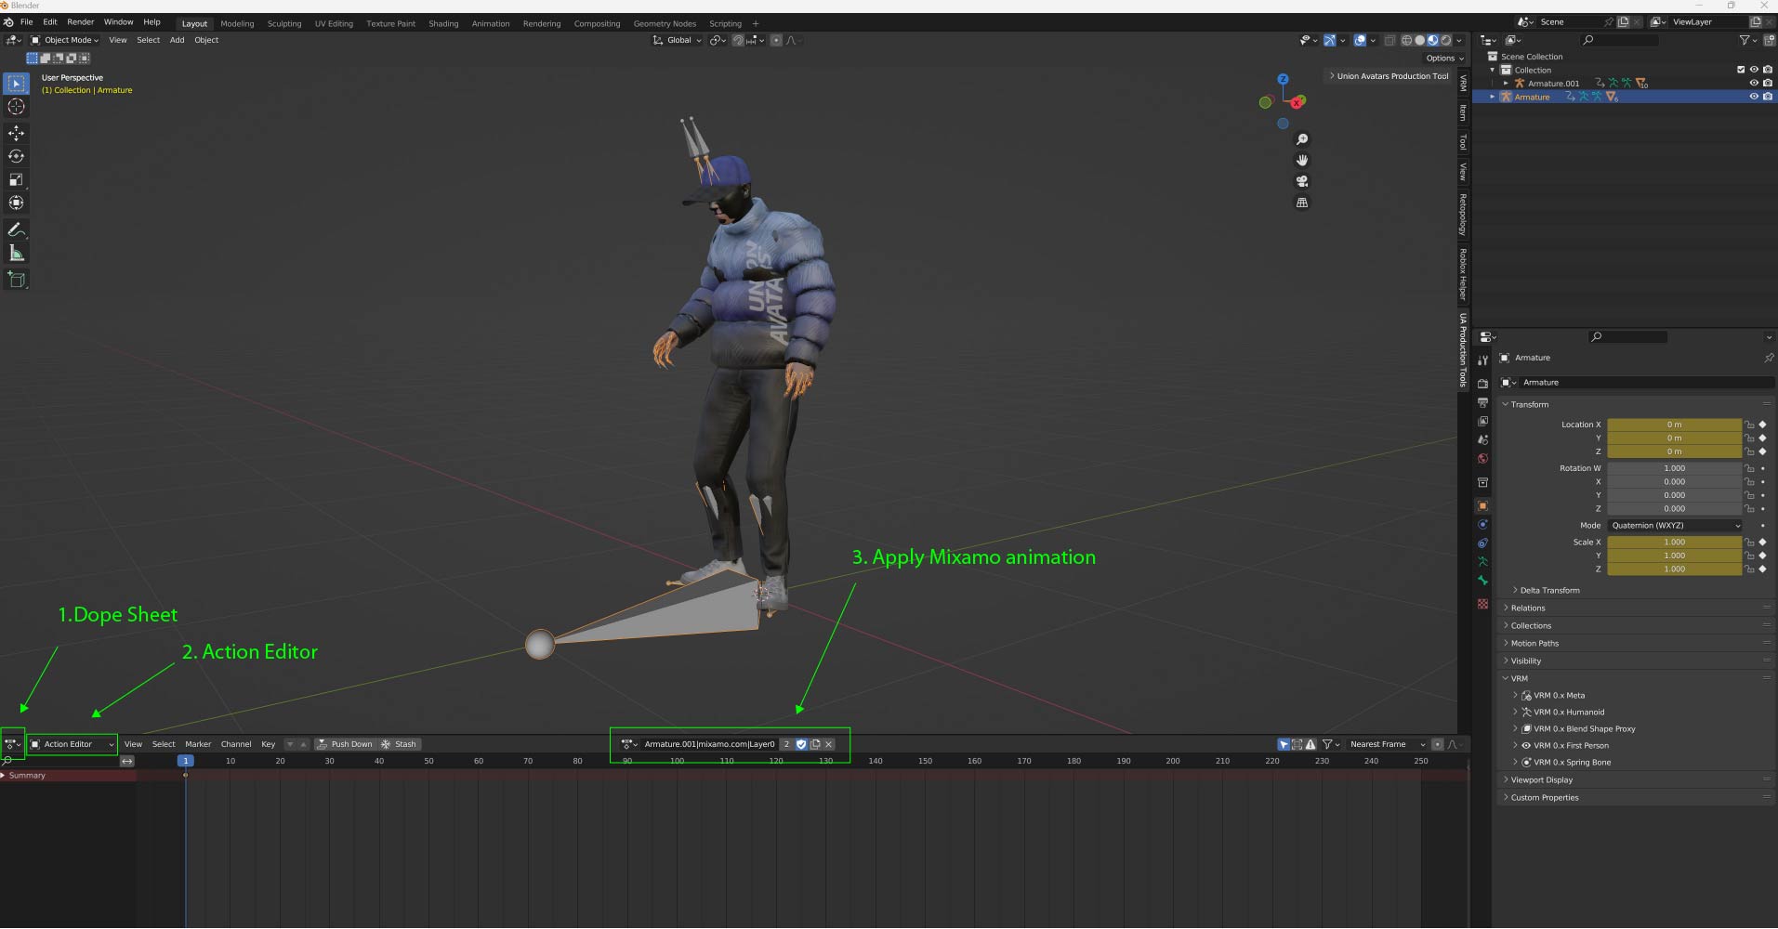
Task: Open the Object Data armature properties tab
Action: [1482, 561]
